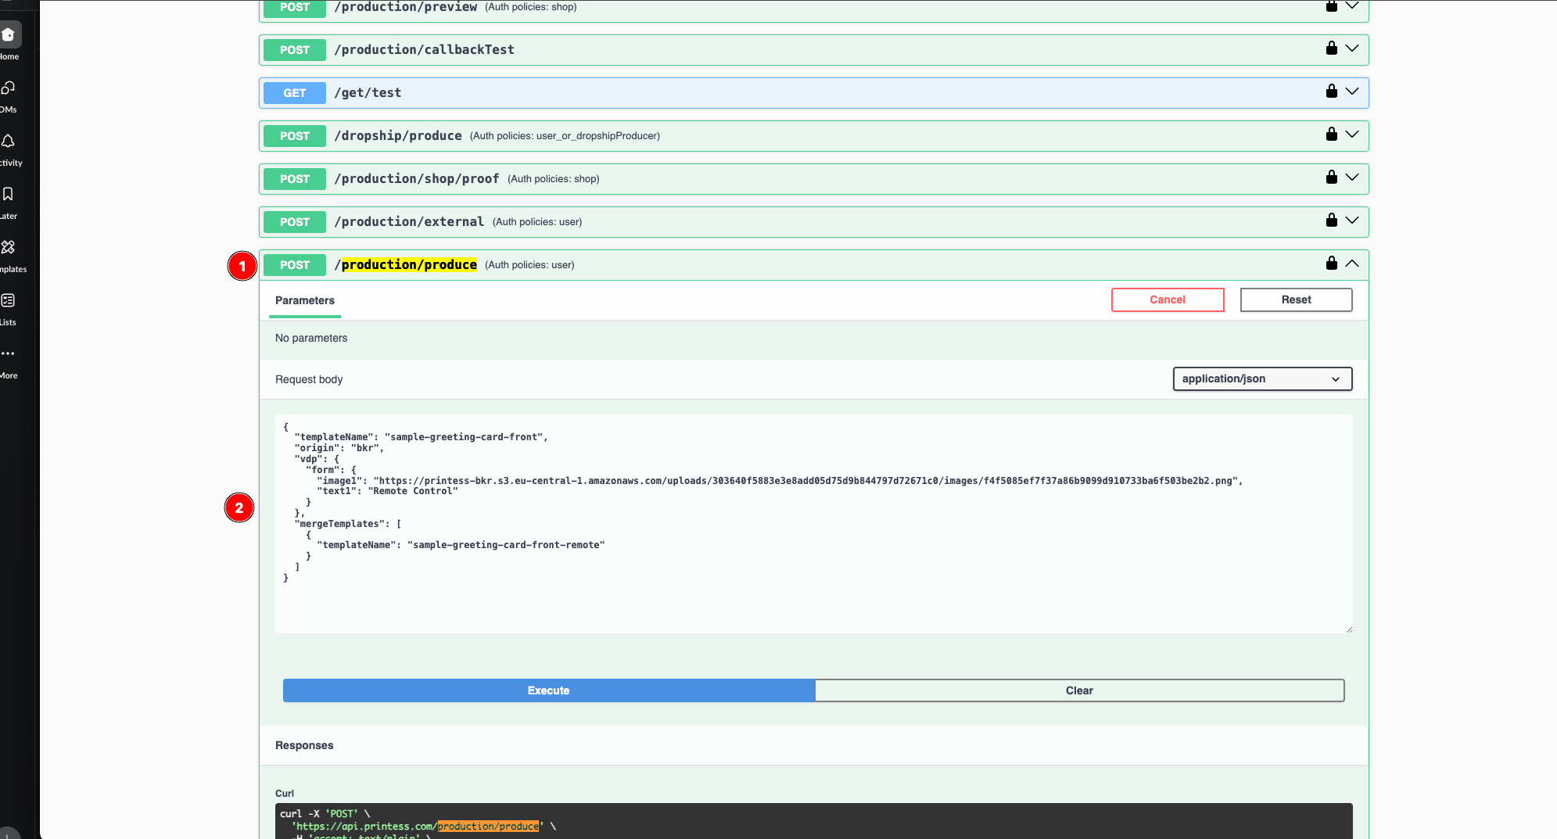Open DMs in the sidebar
Viewport: 1557px width, 839px height.
pos(9,88)
